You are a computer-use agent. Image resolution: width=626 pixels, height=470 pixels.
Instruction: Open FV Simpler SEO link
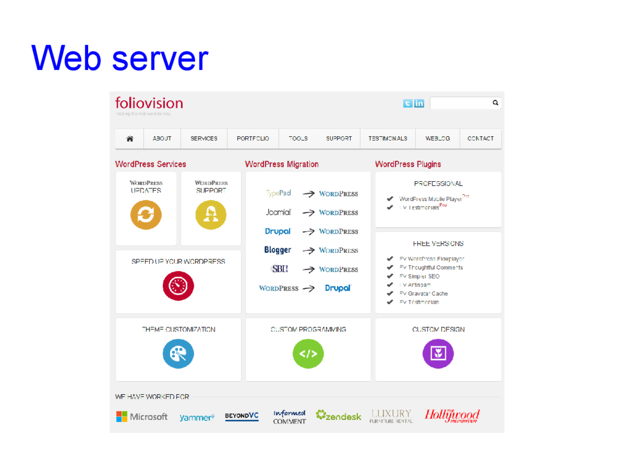[x=419, y=276]
